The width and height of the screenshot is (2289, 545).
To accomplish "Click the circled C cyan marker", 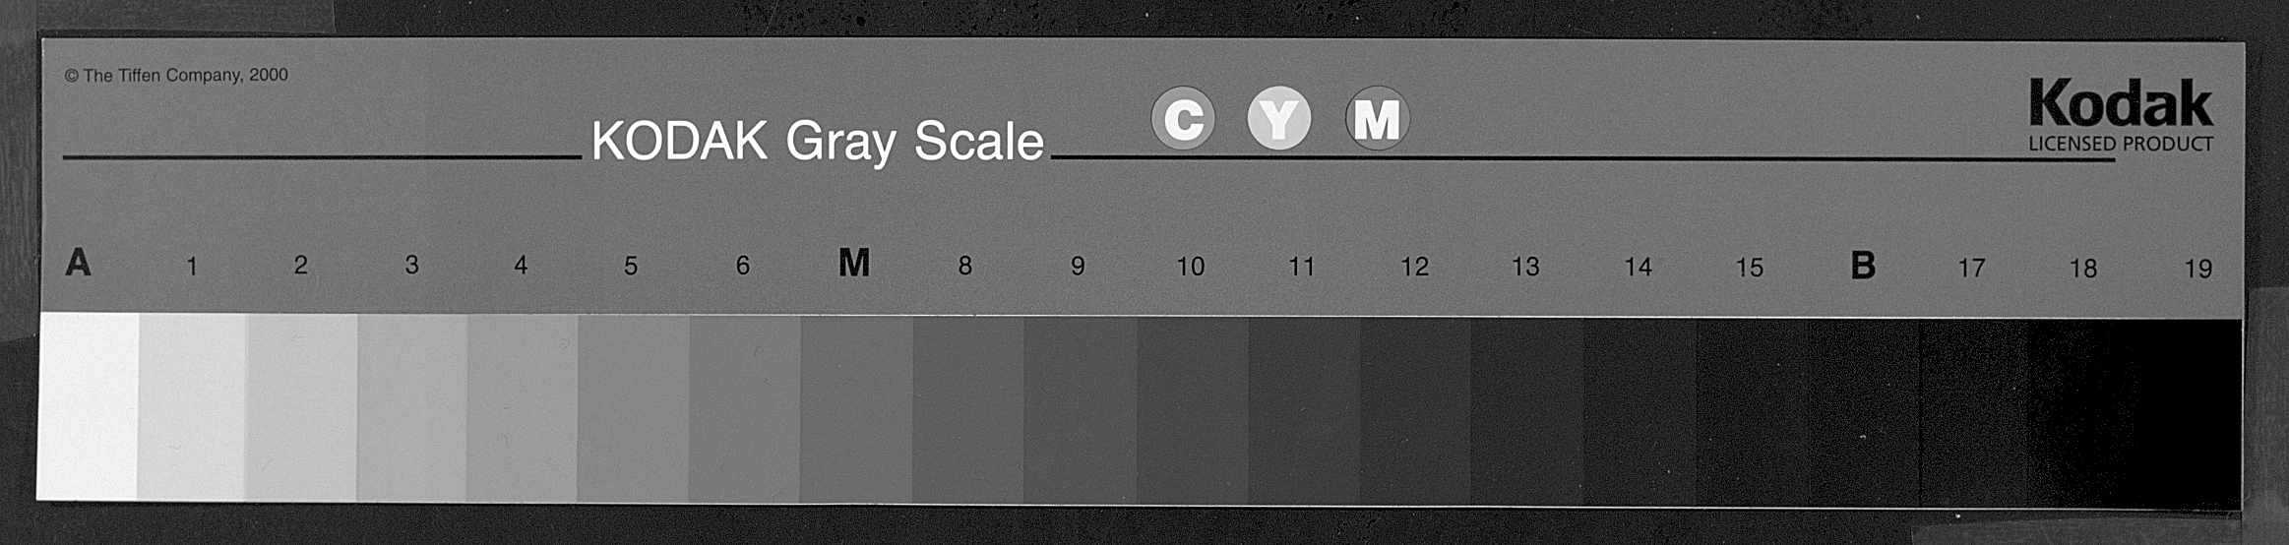I will point(1182,118).
